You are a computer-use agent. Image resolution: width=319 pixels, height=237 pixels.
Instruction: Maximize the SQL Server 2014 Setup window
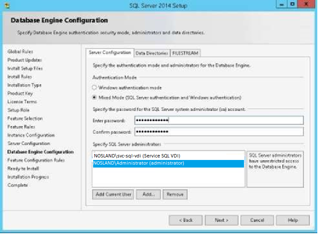coord(292,5)
